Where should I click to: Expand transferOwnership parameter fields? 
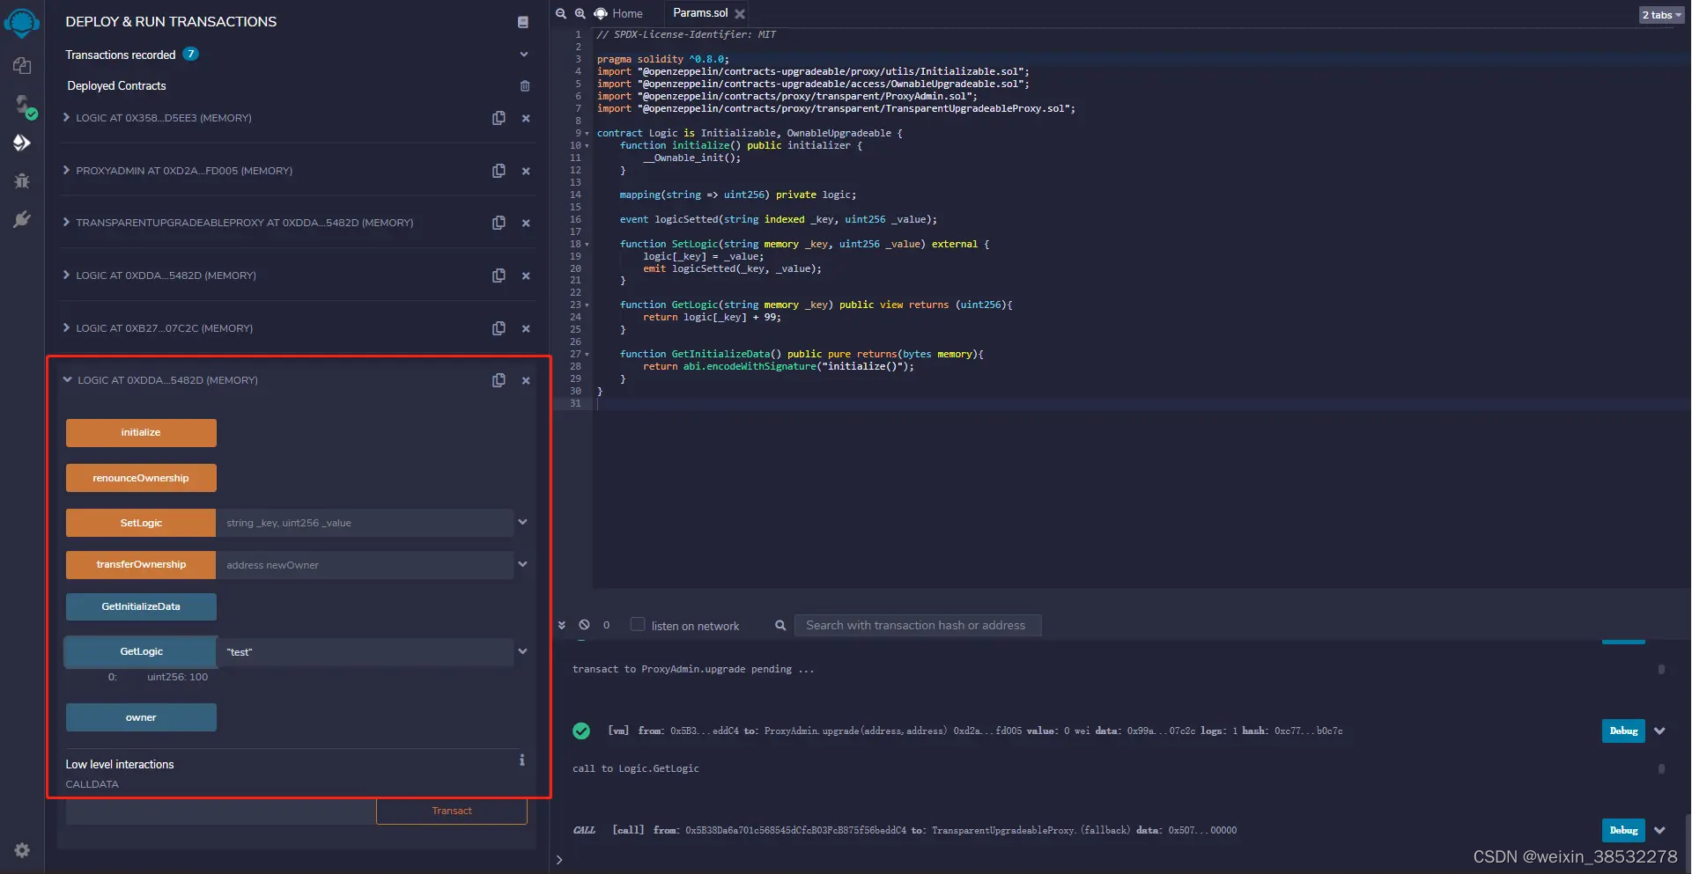tap(522, 564)
